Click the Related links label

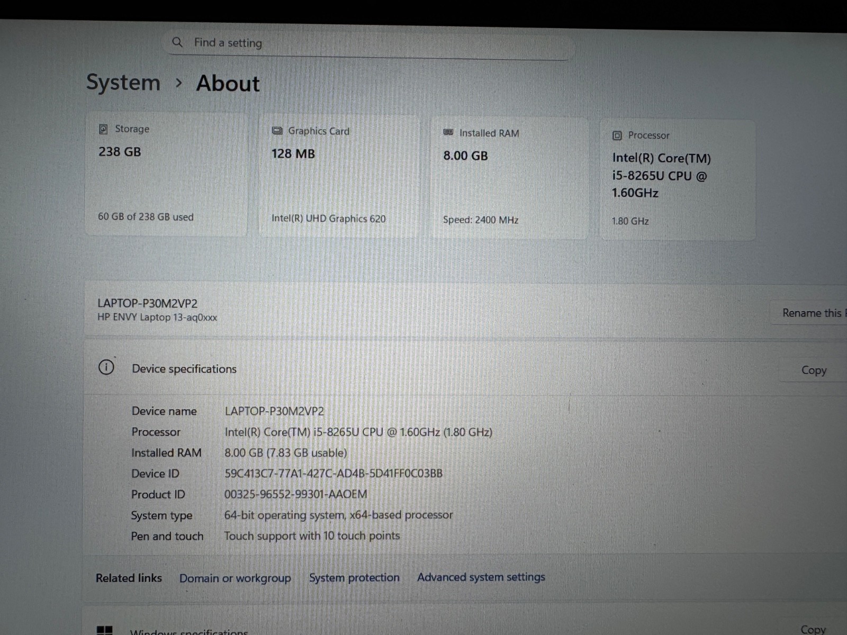[129, 578]
